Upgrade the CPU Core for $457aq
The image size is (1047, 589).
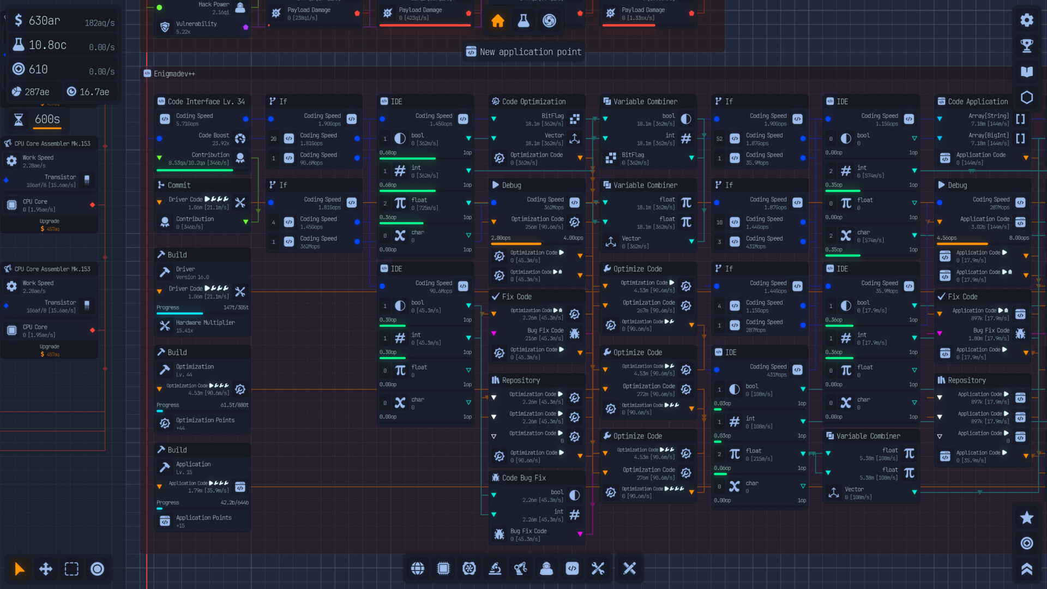49,225
